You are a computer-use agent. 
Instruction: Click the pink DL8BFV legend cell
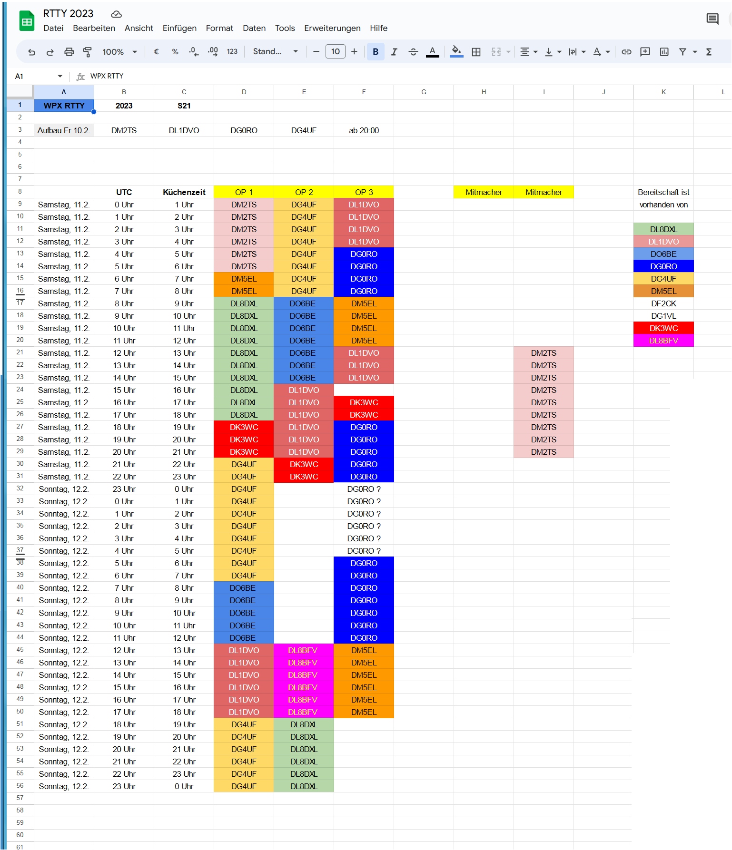tap(663, 341)
